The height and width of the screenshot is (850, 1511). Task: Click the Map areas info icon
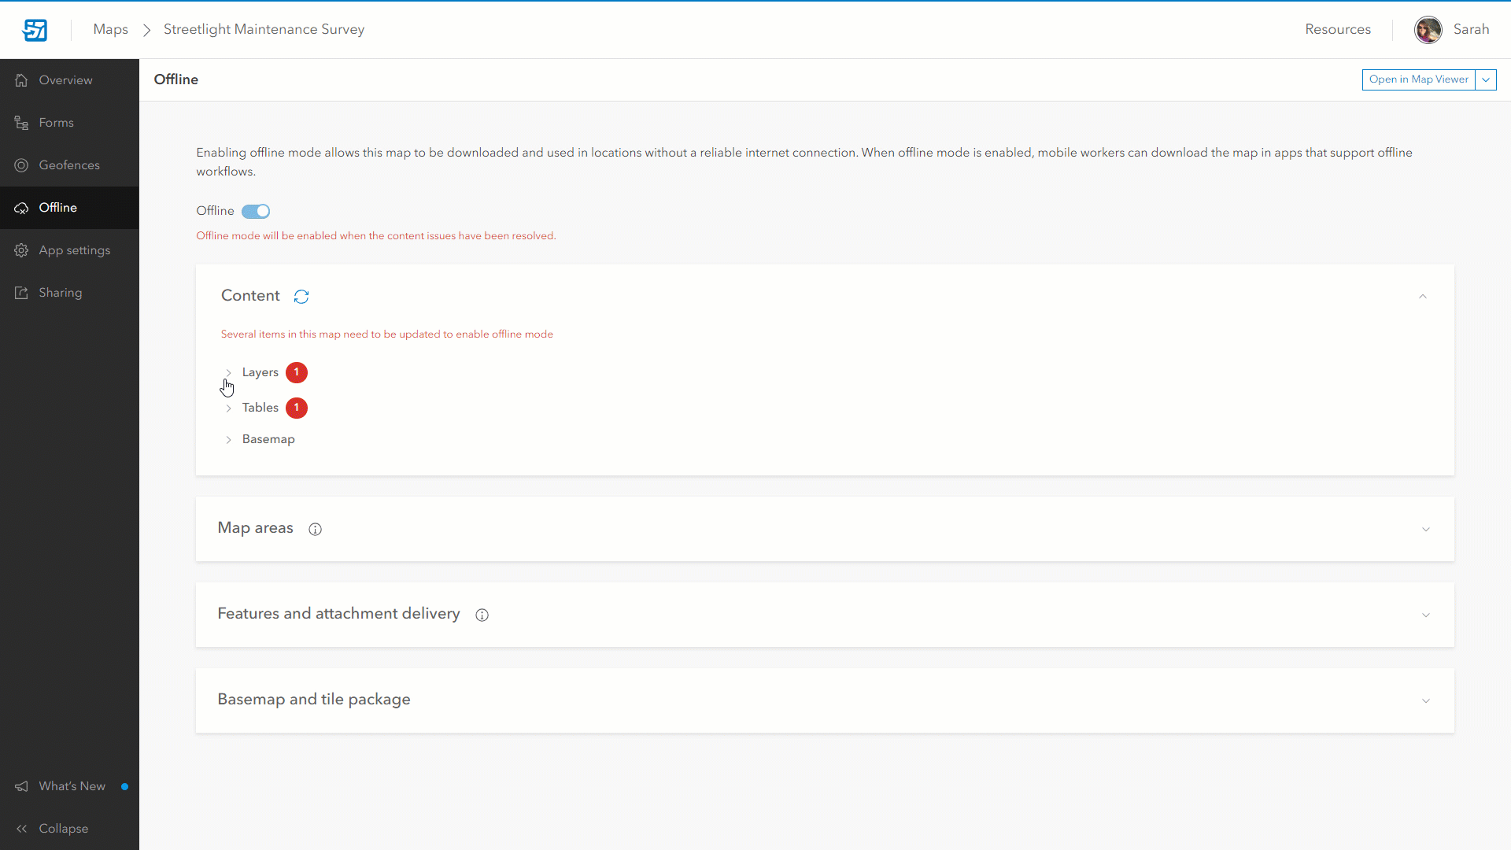pos(315,529)
